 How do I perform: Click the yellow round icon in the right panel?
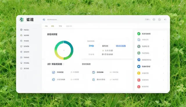139,73
